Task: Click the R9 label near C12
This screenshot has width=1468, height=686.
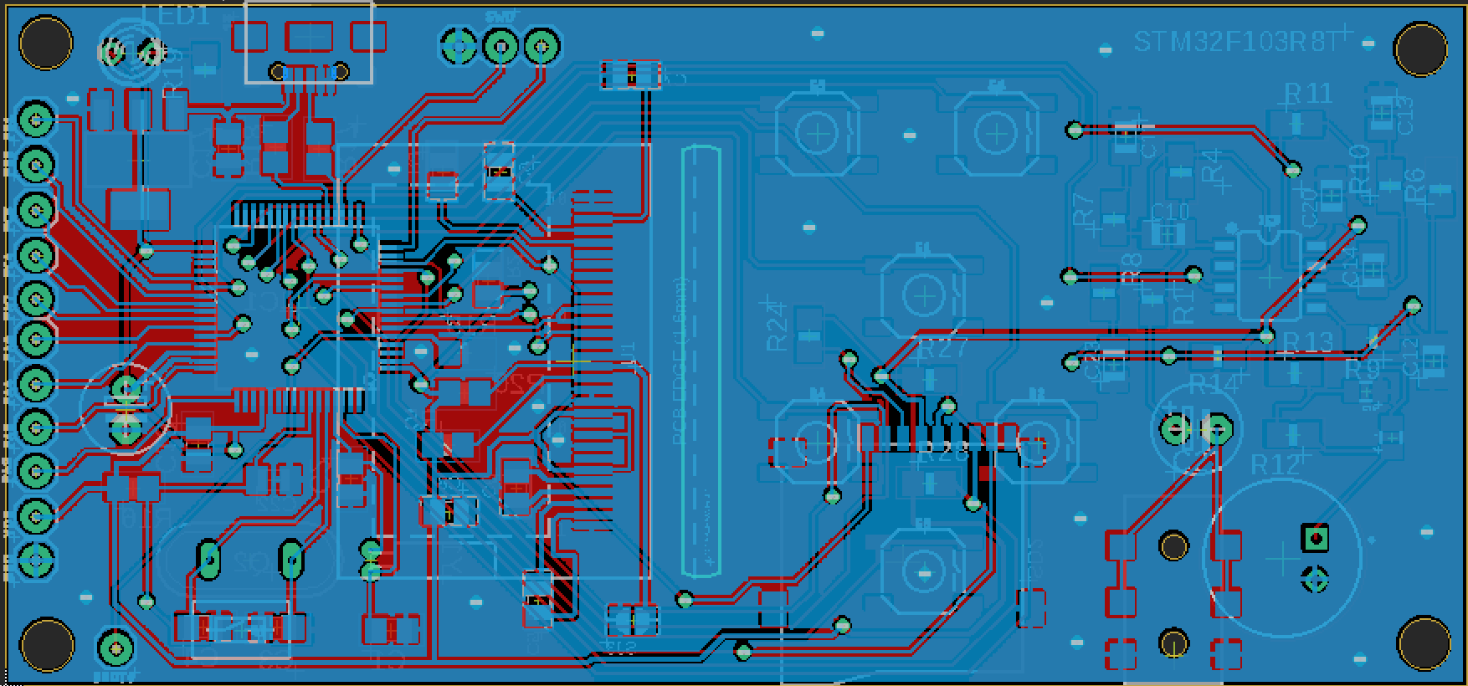Action: point(1362,369)
